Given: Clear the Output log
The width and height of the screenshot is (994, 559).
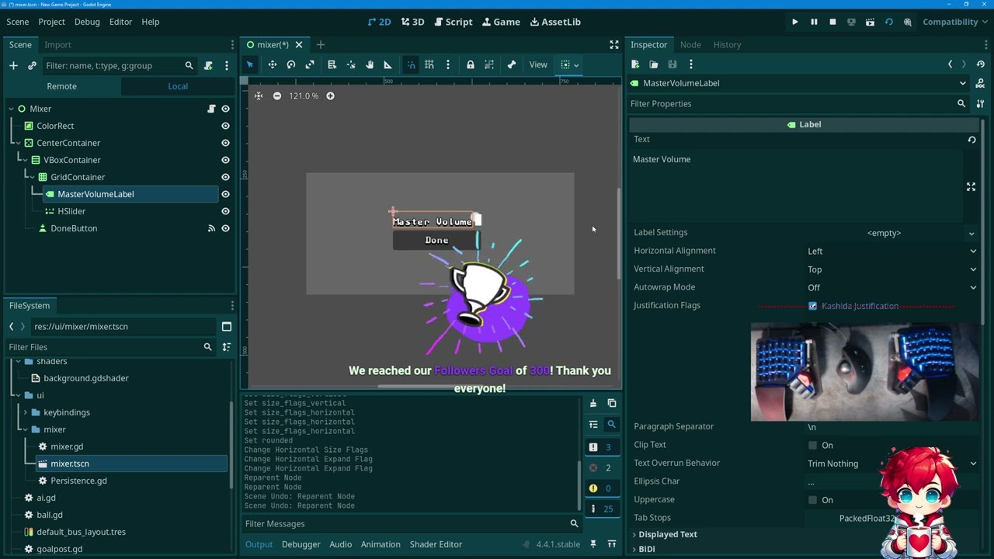Looking at the screenshot, I should click(593, 403).
